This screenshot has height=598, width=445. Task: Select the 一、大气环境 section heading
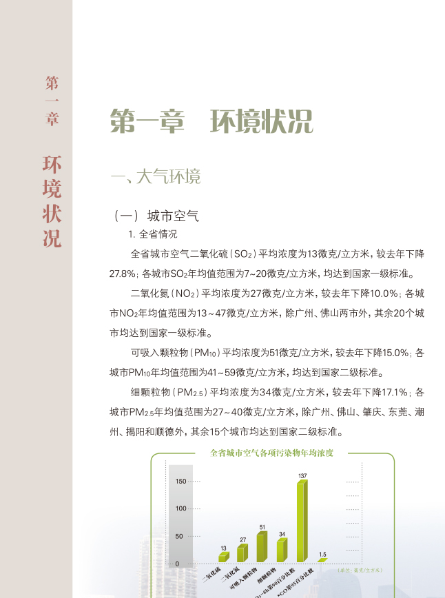(156, 176)
